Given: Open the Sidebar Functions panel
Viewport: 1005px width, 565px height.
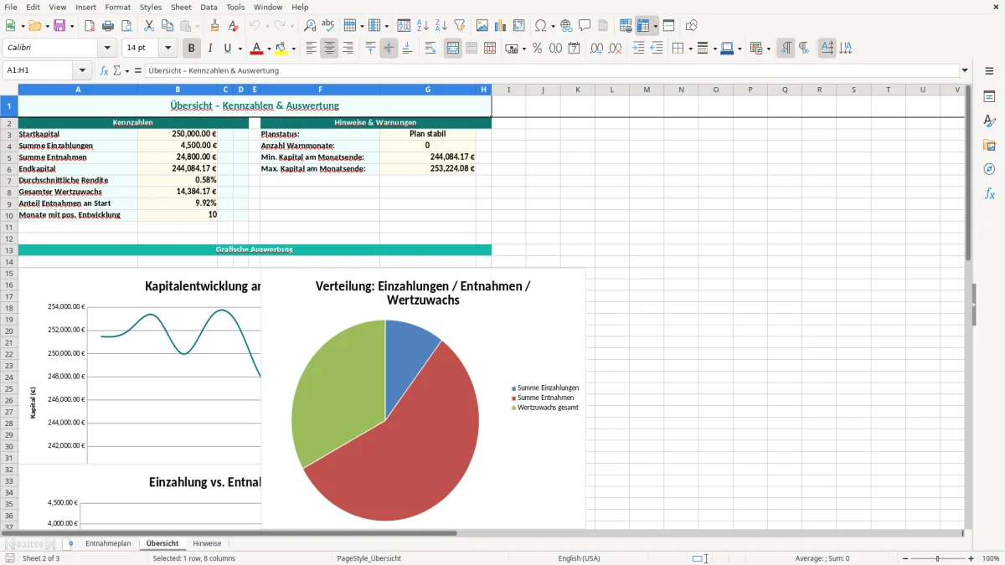Looking at the screenshot, I should click(989, 193).
